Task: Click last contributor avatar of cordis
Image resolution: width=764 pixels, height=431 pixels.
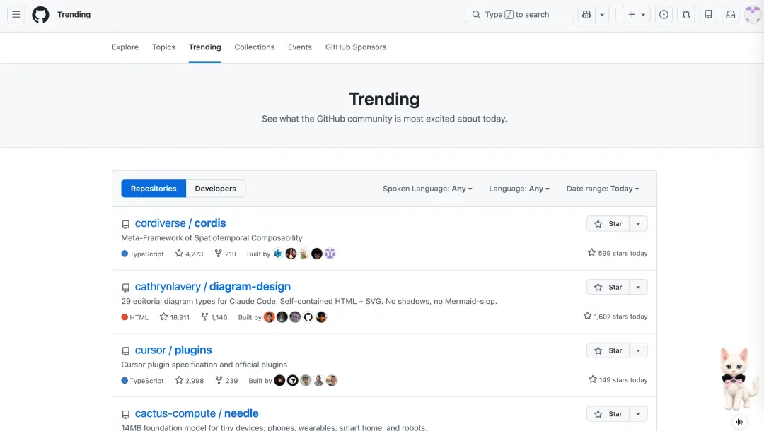Action: tap(330, 254)
